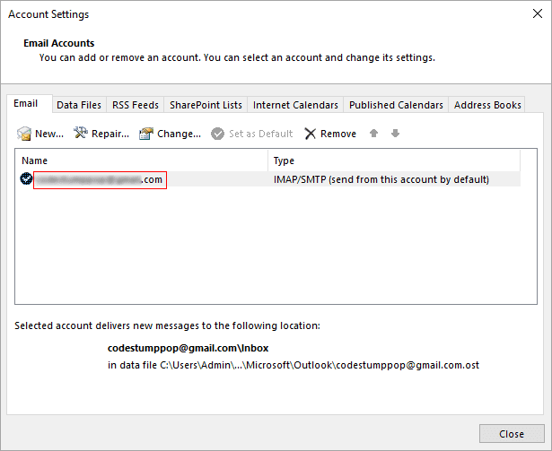The width and height of the screenshot is (552, 451).
Task: Click the default account globe icon
Action: point(26,178)
